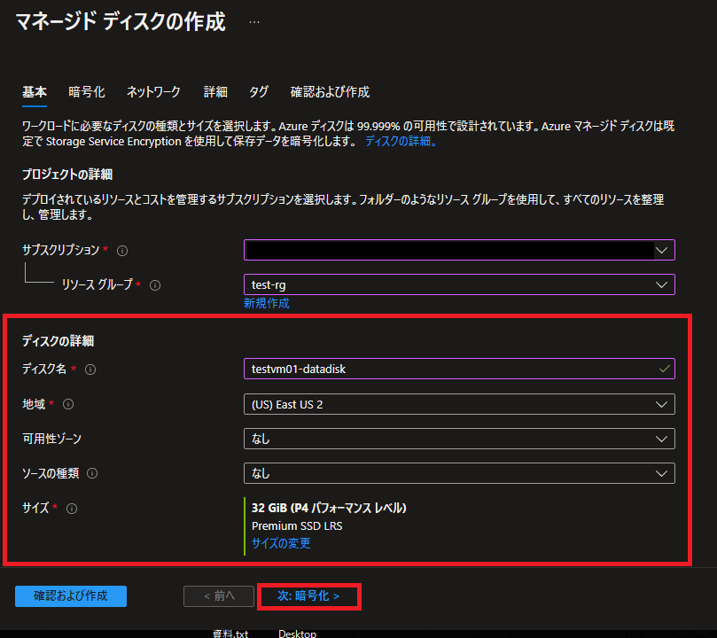This screenshot has height=638, width=717.
Task: Switch to the 基本 tab
Action: [x=35, y=92]
